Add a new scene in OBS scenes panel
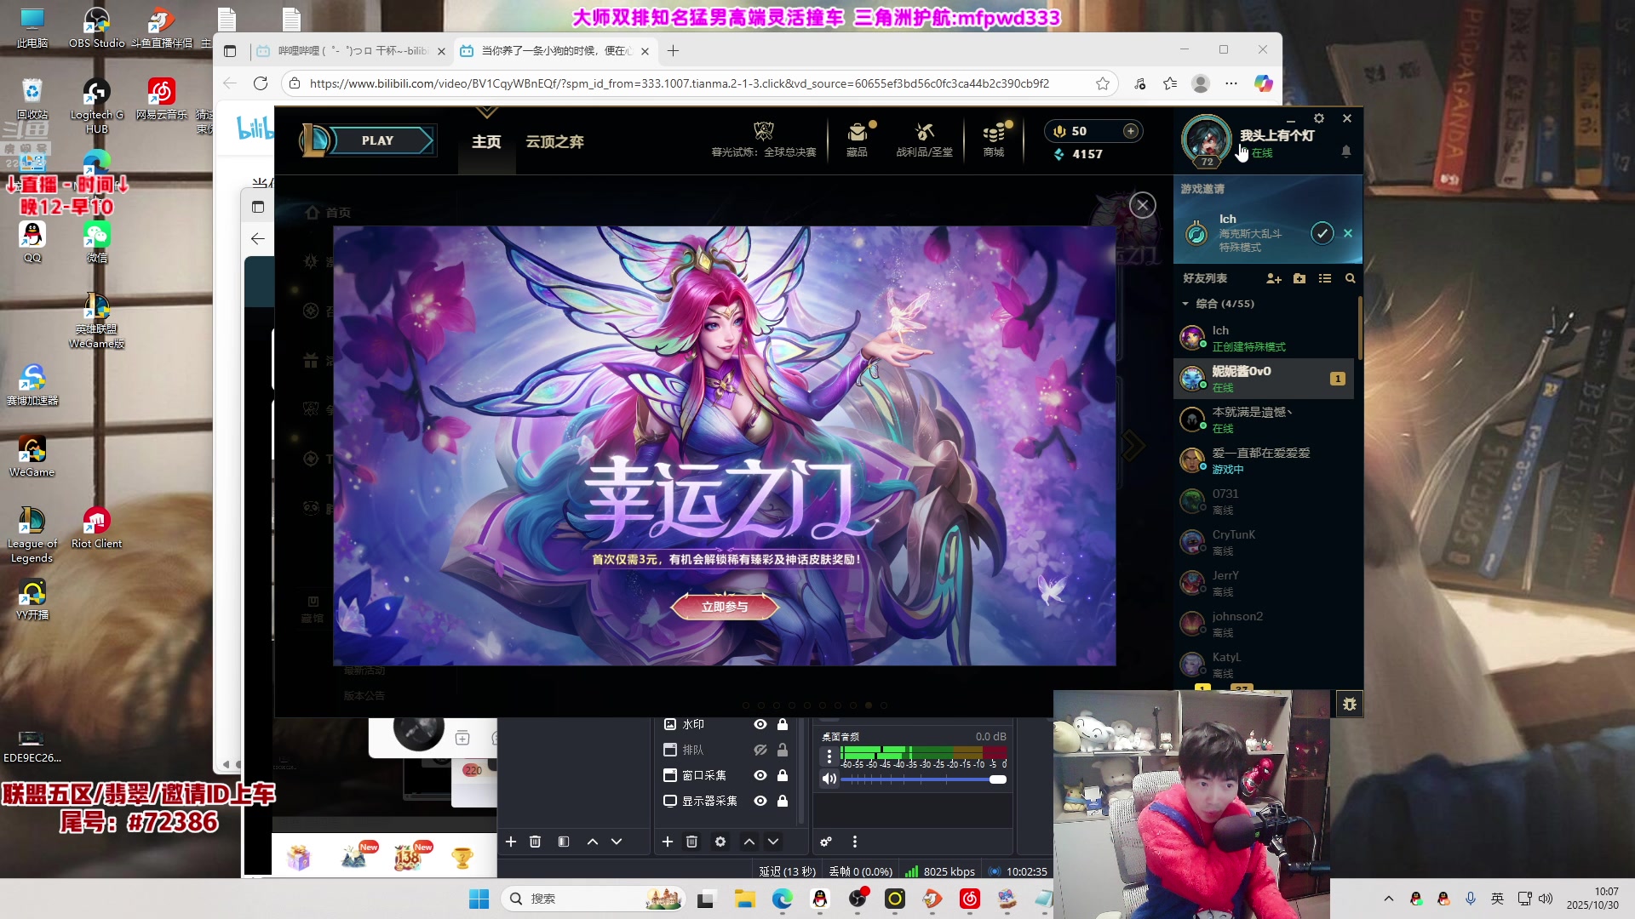Screen dimensions: 1635x919 (x=511, y=842)
